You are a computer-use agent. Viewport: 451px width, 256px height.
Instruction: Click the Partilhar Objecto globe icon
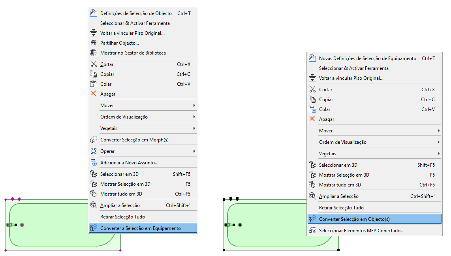(94, 43)
